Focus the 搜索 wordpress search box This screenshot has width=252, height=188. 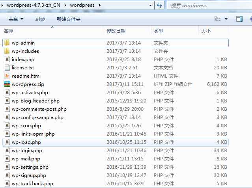click(209, 6)
